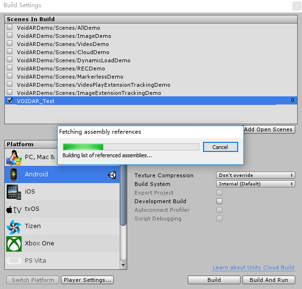Toggle the Script Debugging checkbox
The width and height of the screenshot is (302, 289).
pyautogui.click(x=219, y=219)
